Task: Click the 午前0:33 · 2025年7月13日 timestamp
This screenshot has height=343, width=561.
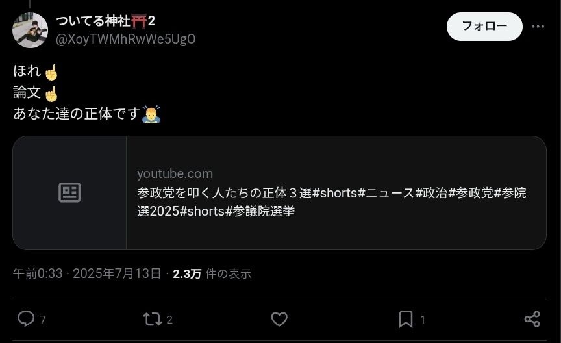Action: (x=87, y=273)
